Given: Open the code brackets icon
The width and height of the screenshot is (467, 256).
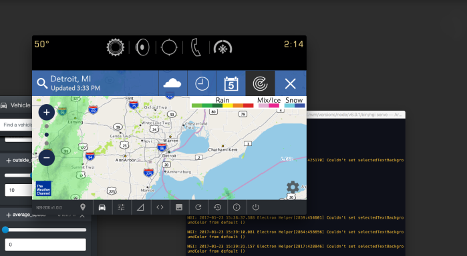Looking at the screenshot, I should 160,207.
